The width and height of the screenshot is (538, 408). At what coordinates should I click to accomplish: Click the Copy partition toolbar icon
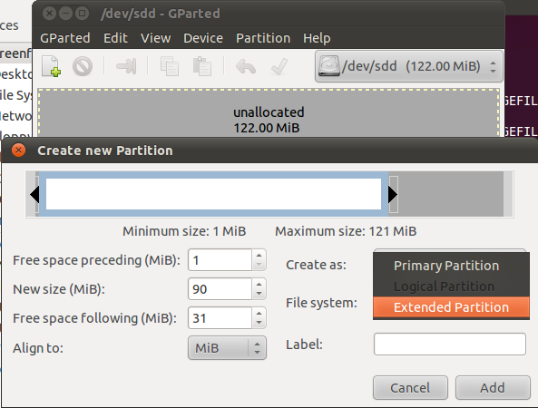169,66
